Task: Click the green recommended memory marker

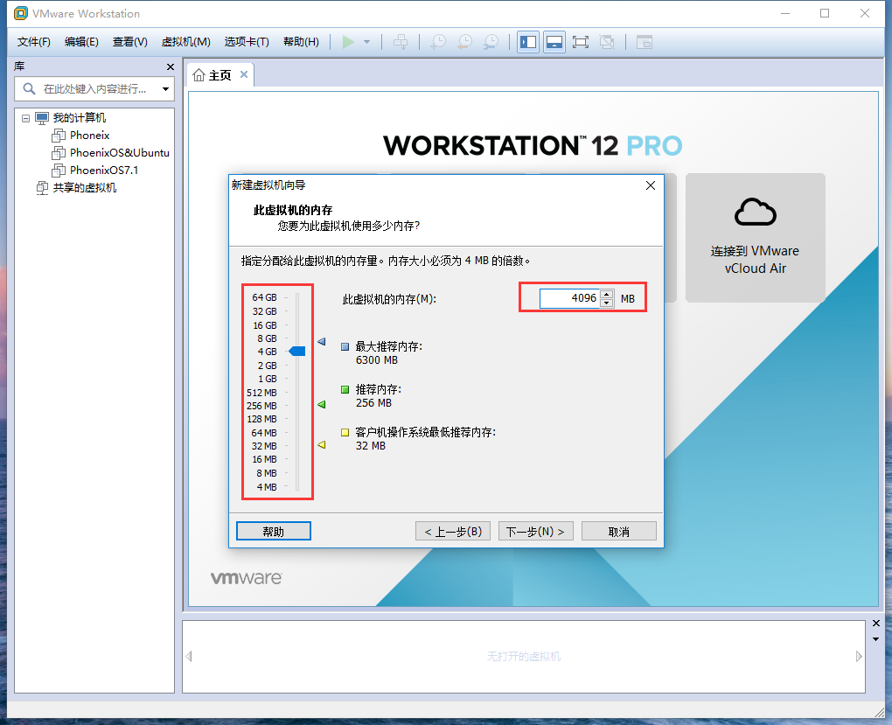Action: (322, 405)
